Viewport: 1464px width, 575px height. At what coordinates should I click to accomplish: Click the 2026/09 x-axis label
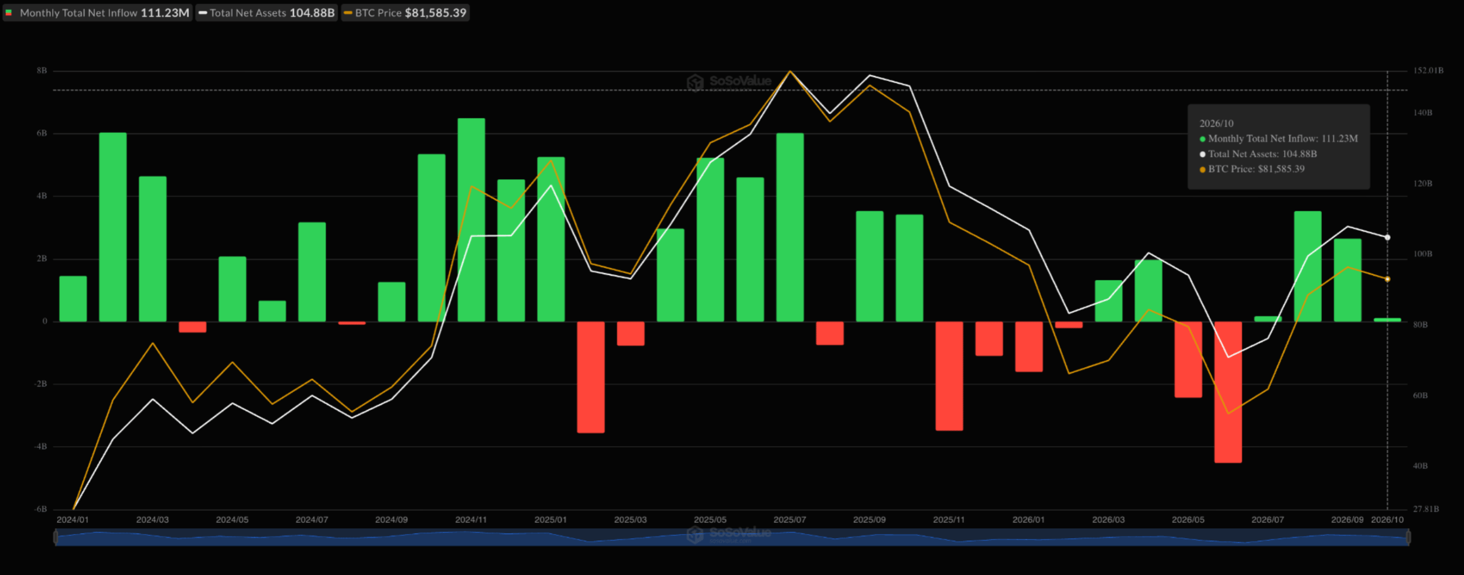tap(1347, 520)
